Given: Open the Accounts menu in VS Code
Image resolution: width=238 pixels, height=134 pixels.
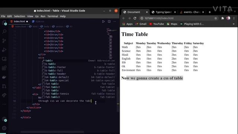Looking at the screenshot, I should point(4,119).
